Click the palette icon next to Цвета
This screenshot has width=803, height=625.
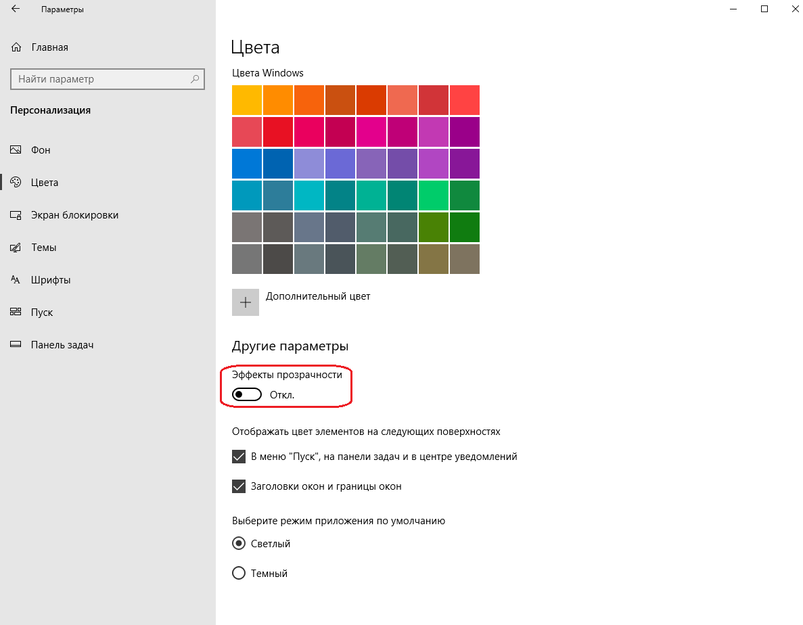(16, 182)
